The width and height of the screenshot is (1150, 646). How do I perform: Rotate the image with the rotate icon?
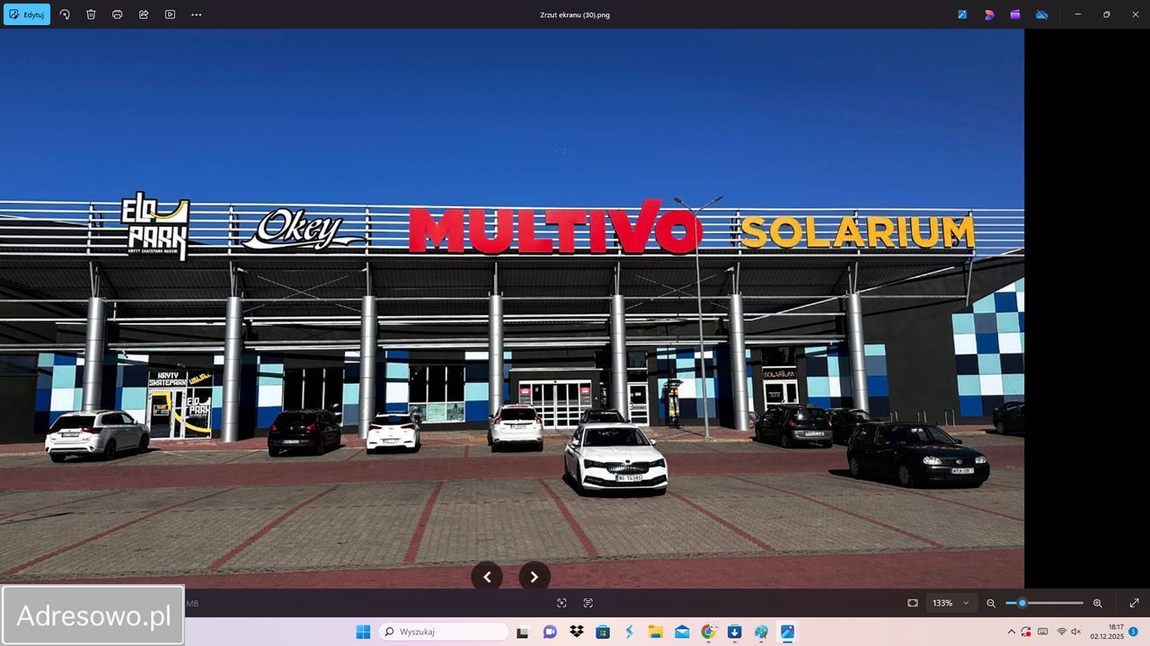tap(65, 14)
